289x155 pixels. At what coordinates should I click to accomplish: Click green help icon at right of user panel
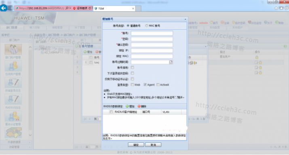285,46
